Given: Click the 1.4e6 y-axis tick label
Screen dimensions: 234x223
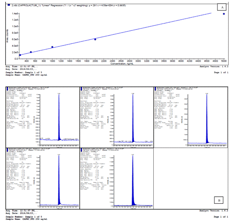Looking at the screenshot, I should (x=15, y=13).
